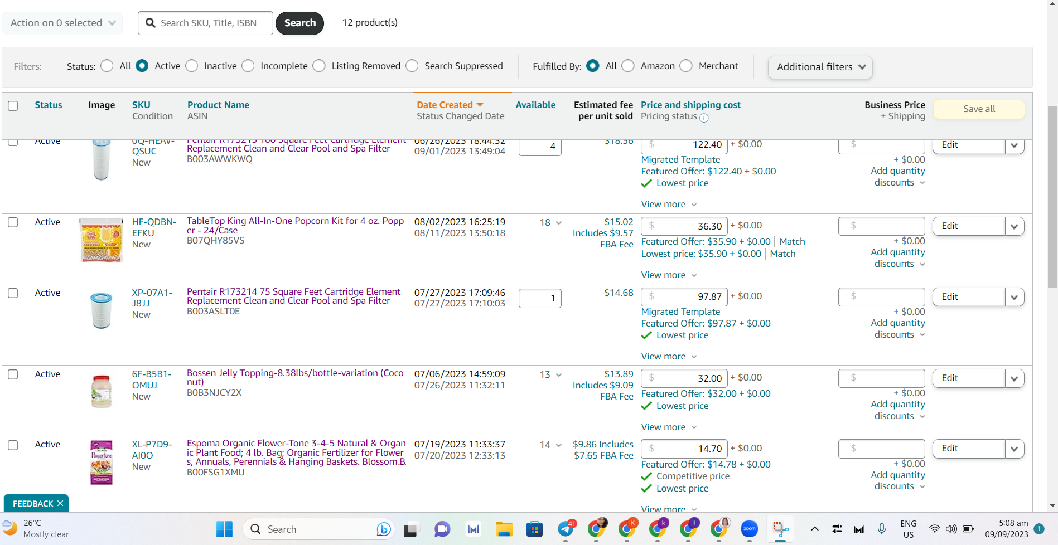
Task: Open the Snipping Tool taskbar icon
Action: point(780,529)
